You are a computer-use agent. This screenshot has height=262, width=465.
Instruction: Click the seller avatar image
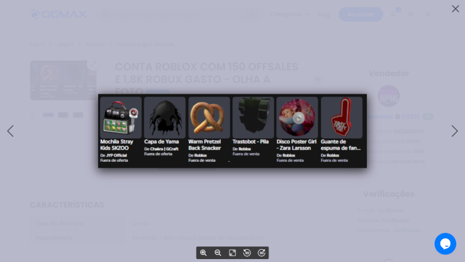point(388,96)
